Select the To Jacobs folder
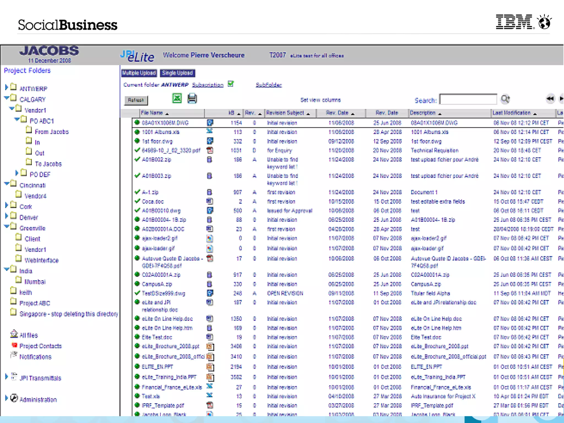The width and height of the screenshot is (564, 423). 48,164
